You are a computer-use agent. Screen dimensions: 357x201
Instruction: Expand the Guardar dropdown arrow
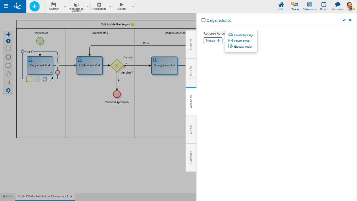pos(65,6)
